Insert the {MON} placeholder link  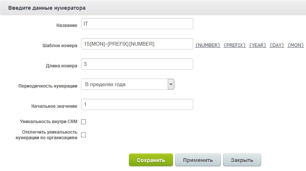coord(296,45)
